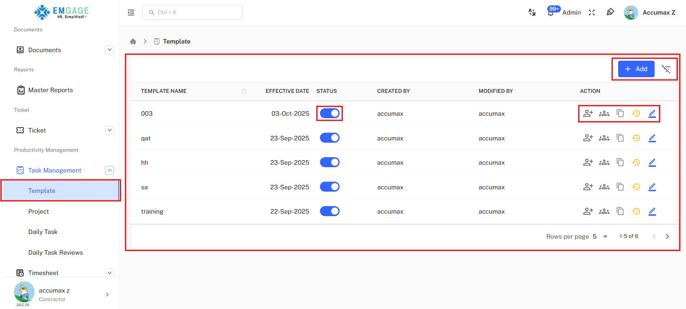Click the copy icon for template hh
Image resolution: width=686 pixels, height=309 pixels.
pos(620,163)
